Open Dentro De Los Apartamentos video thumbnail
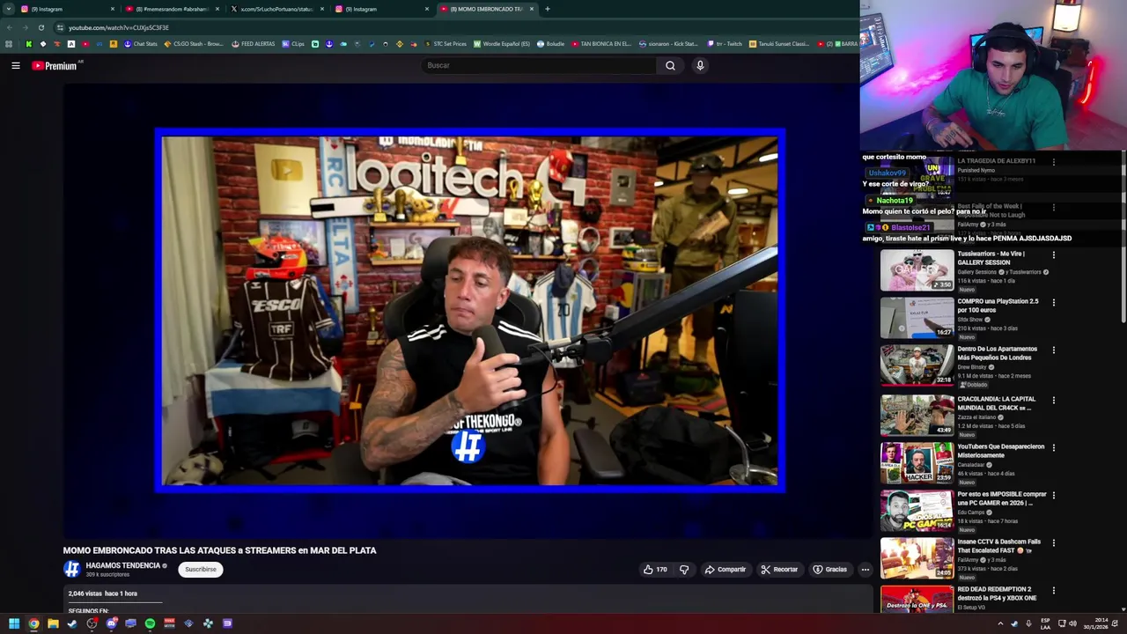The image size is (1127, 634). click(917, 365)
